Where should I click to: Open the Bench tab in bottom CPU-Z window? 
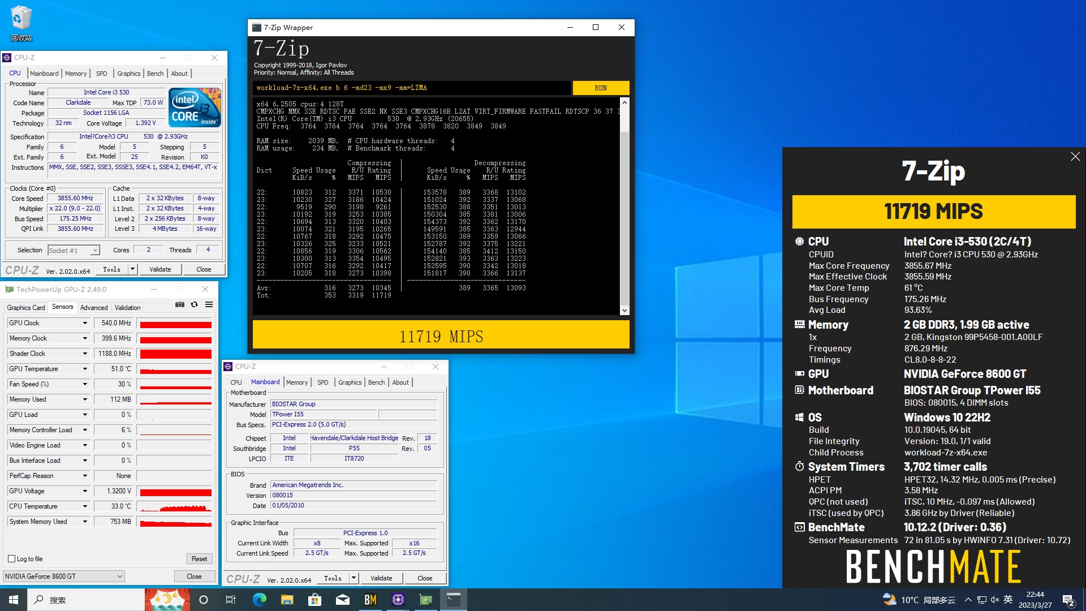tap(376, 382)
